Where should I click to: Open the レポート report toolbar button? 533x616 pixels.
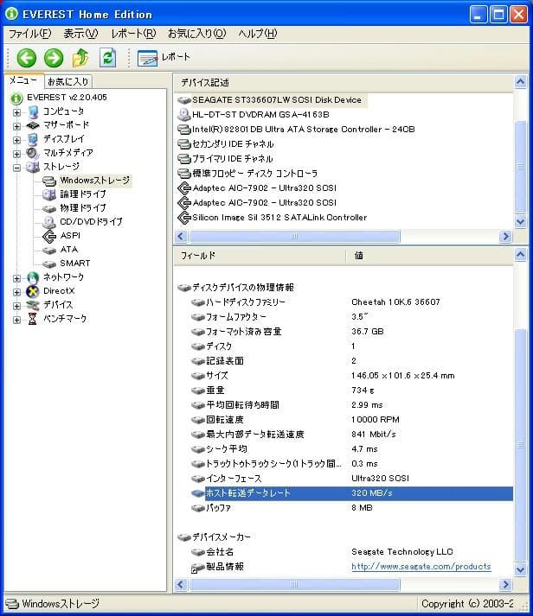pyautogui.click(x=164, y=58)
